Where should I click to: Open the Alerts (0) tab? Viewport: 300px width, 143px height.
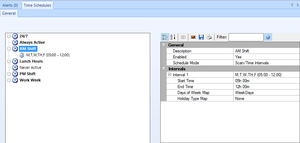point(10,5)
